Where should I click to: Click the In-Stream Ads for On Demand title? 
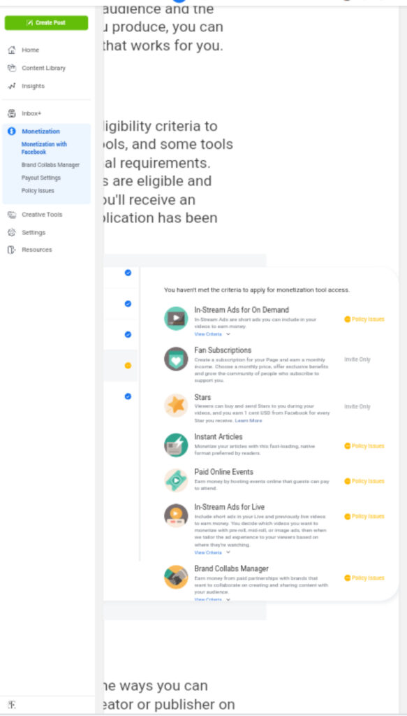242,310
